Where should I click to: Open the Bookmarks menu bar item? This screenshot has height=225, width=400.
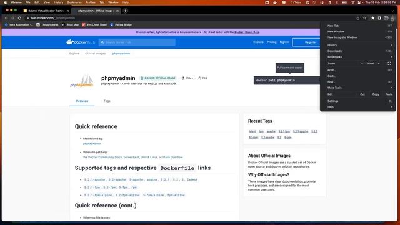coord(74,2)
